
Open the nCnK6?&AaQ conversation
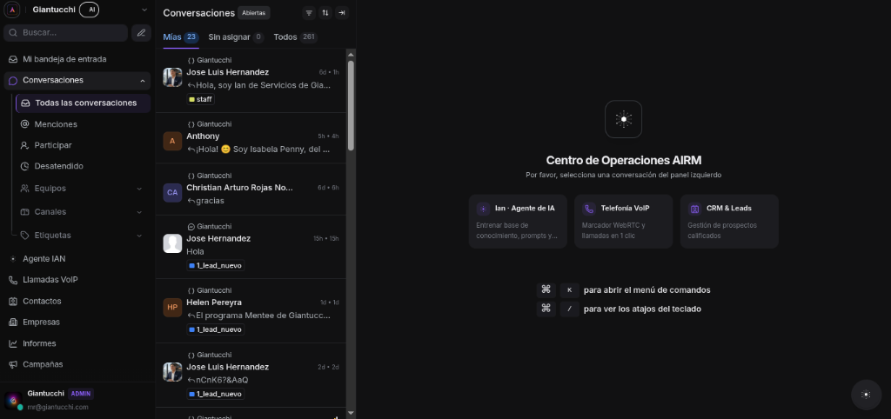(251, 375)
